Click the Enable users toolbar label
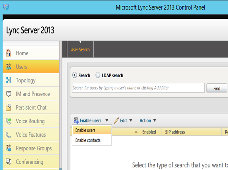The width and height of the screenshot is (228, 170). 90,121
